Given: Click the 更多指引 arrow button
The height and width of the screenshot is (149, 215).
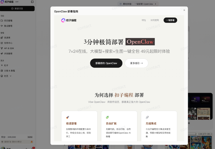Looking at the screenshot, I should (136, 63).
